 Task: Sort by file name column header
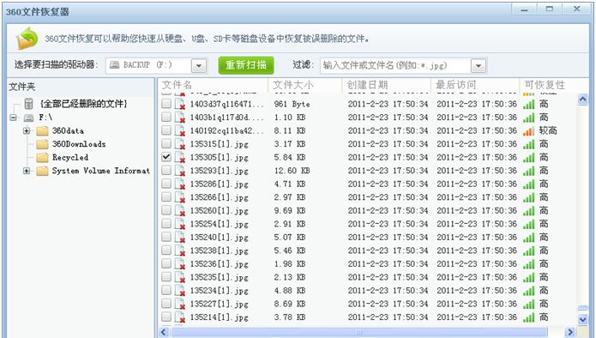click(x=213, y=85)
